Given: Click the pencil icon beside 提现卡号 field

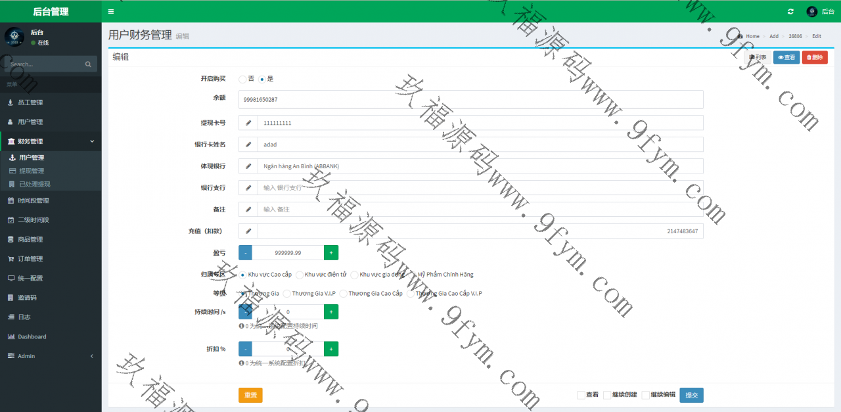Looking at the screenshot, I should click(248, 123).
